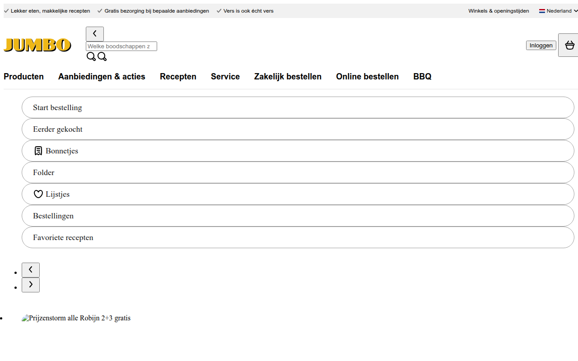Viewport: 578px width, 361px height.
Task: Click the heart icon next to Lijstjes
Action: 38,194
